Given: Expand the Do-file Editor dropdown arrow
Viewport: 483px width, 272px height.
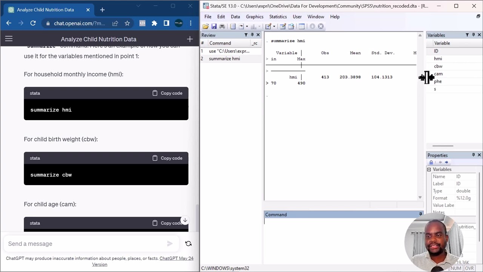Looking at the screenshot, I should [x=274, y=26].
